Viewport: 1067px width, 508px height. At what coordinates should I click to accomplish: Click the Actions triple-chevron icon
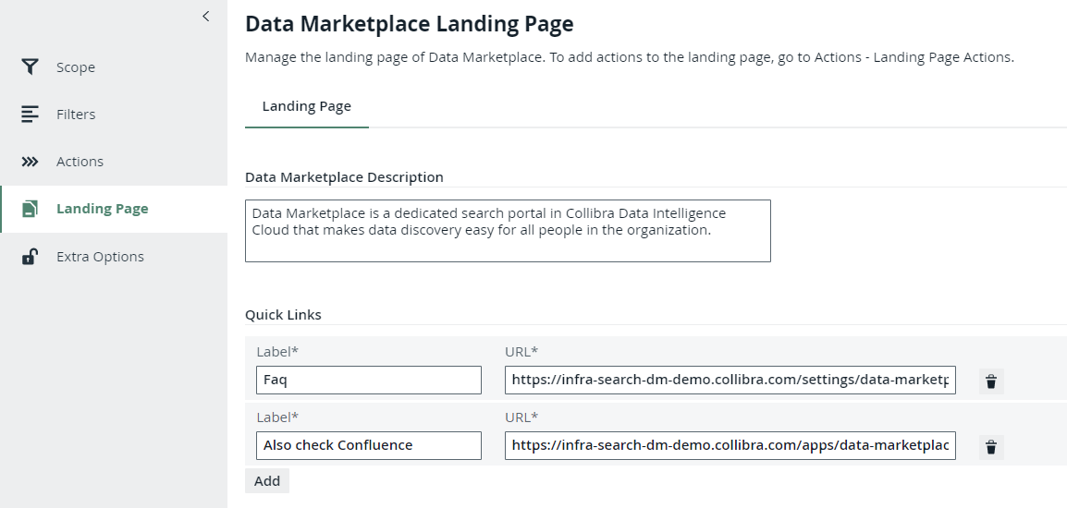pyautogui.click(x=31, y=162)
